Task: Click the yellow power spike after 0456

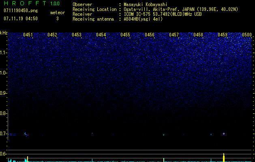Action: (164, 160)
